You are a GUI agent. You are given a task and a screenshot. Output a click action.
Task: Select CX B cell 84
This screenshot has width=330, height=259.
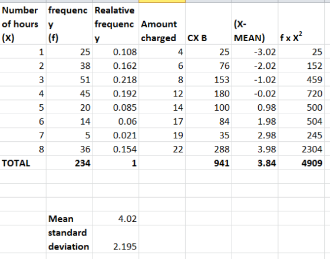pos(209,121)
